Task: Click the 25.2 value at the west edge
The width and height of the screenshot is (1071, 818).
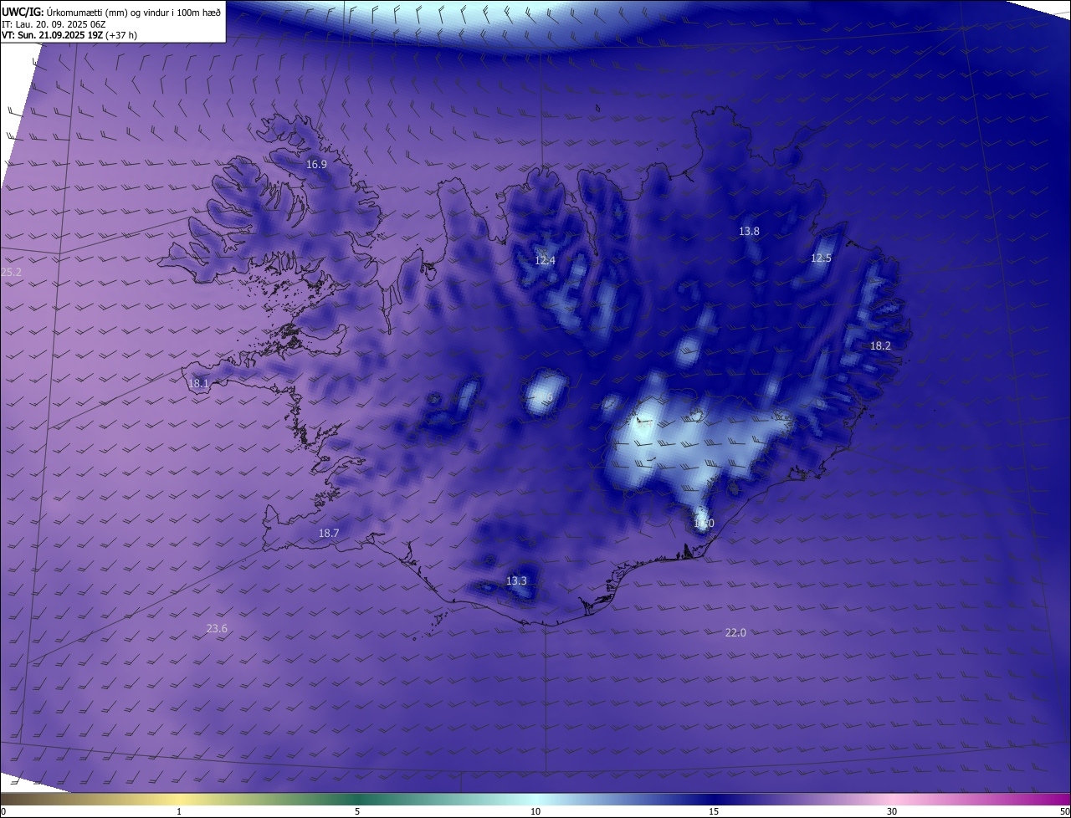Action: coord(11,273)
